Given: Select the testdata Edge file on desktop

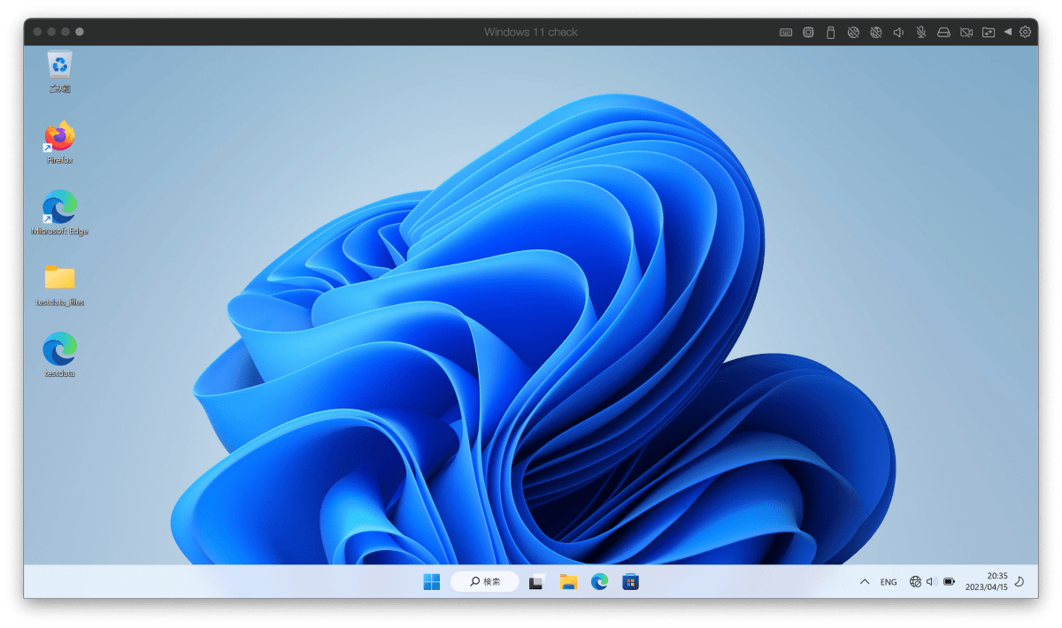Looking at the screenshot, I should click(x=59, y=355).
